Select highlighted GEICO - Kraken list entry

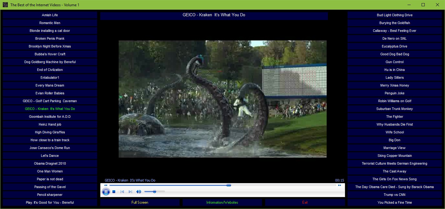50,109
